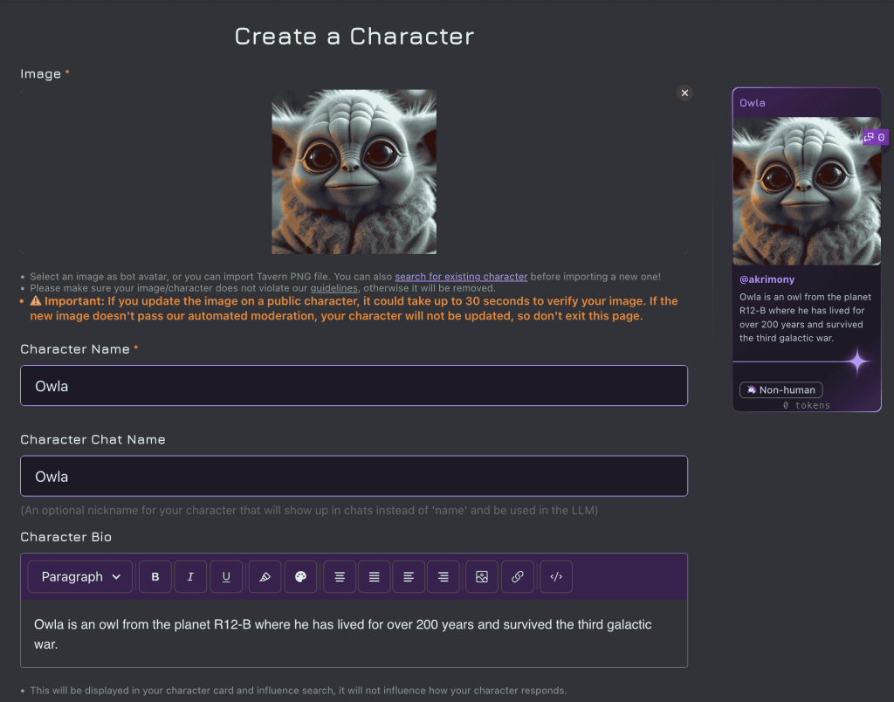Insert a hyperlink in the bio
This screenshot has width=894, height=702.
click(518, 577)
